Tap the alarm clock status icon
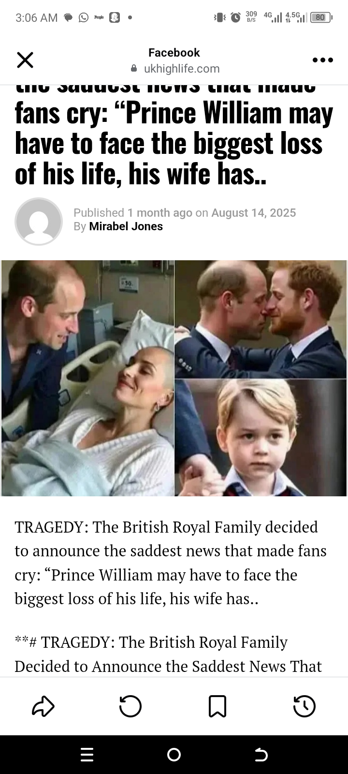Screen dimensions: 348x774 point(236,17)
